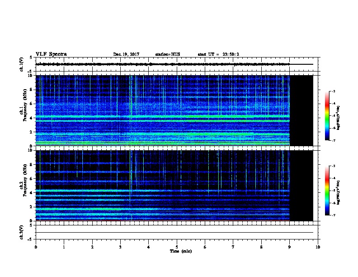Image resolution: width=358 pixels, height=277 pixels.
Task: Click the "6" tick on the time axis
Action: tap(205, 247)
